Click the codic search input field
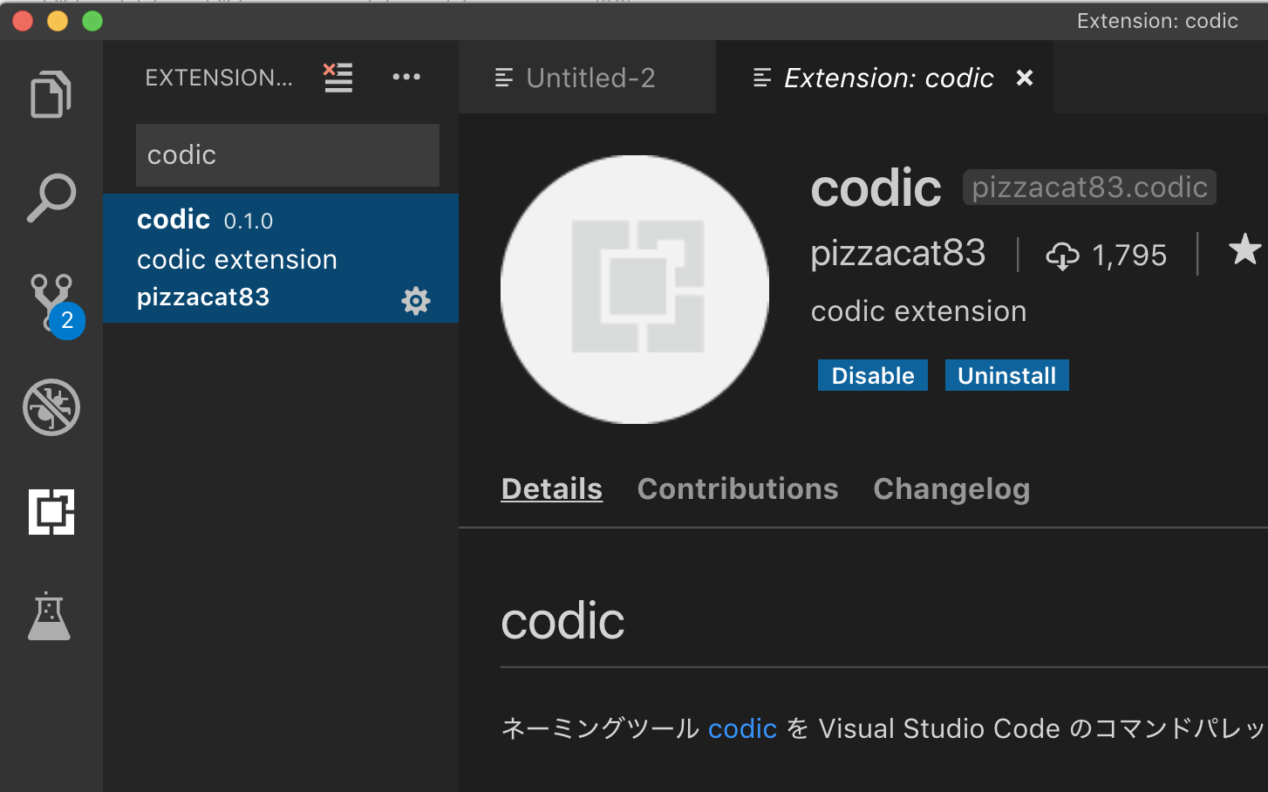The width and height of the screenshot is (1268, 792). 288,155
